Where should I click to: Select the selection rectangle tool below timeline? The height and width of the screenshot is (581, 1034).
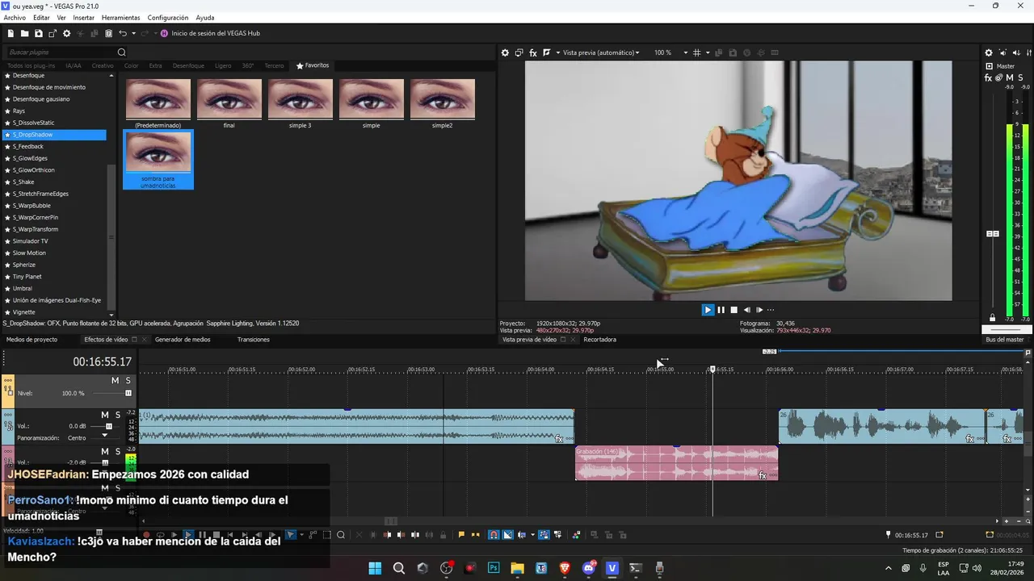click(326, 534)
